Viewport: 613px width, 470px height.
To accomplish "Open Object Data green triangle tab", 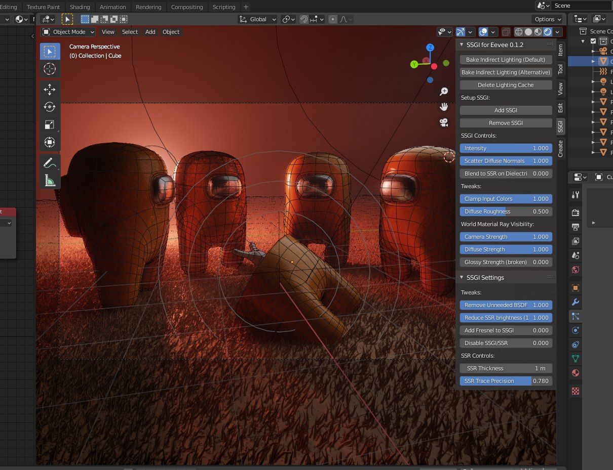I will click(x=575, y=359).
